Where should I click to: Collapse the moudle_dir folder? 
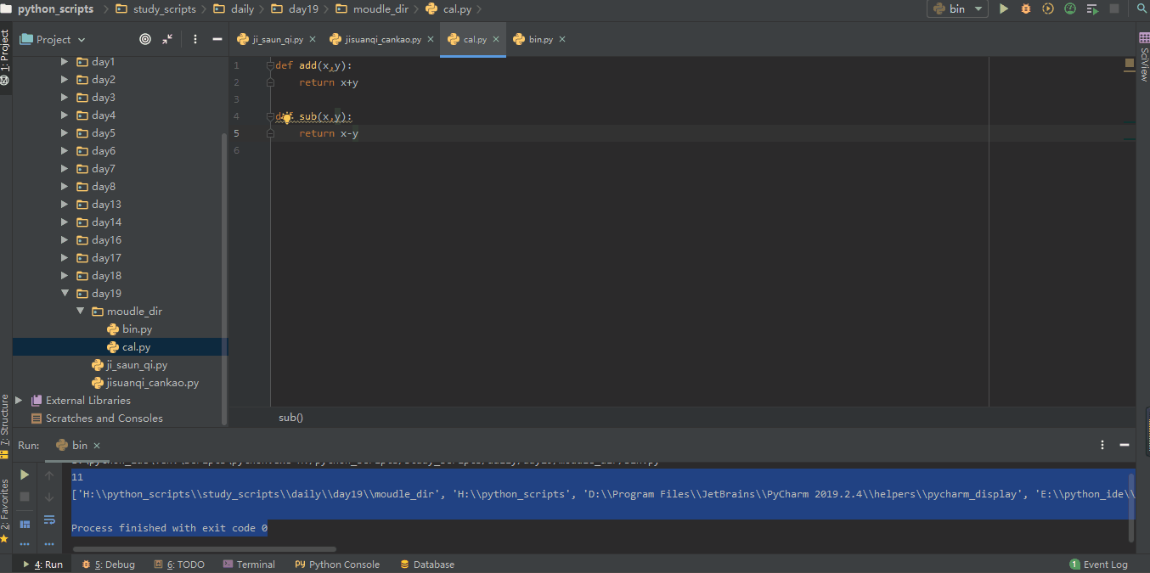pos(80,312)
